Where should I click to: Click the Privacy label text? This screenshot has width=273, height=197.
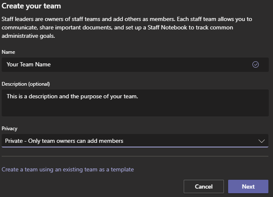[x=10, y=129]
